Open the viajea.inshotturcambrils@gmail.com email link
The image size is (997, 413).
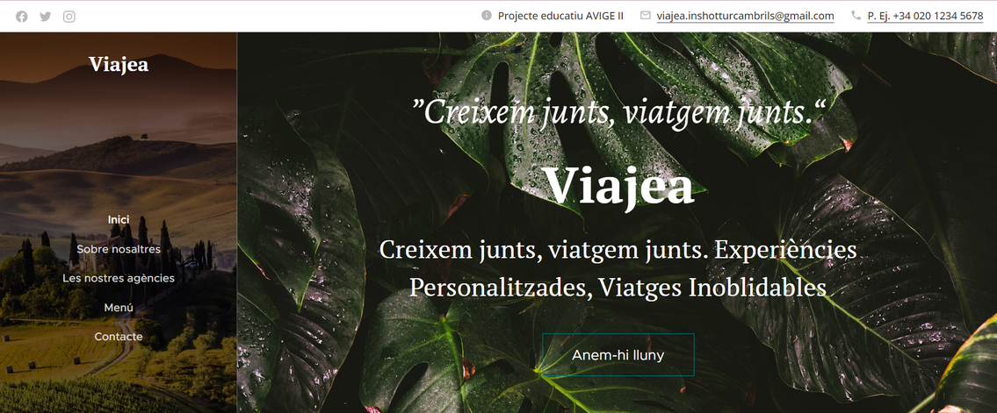click(745, 16)
